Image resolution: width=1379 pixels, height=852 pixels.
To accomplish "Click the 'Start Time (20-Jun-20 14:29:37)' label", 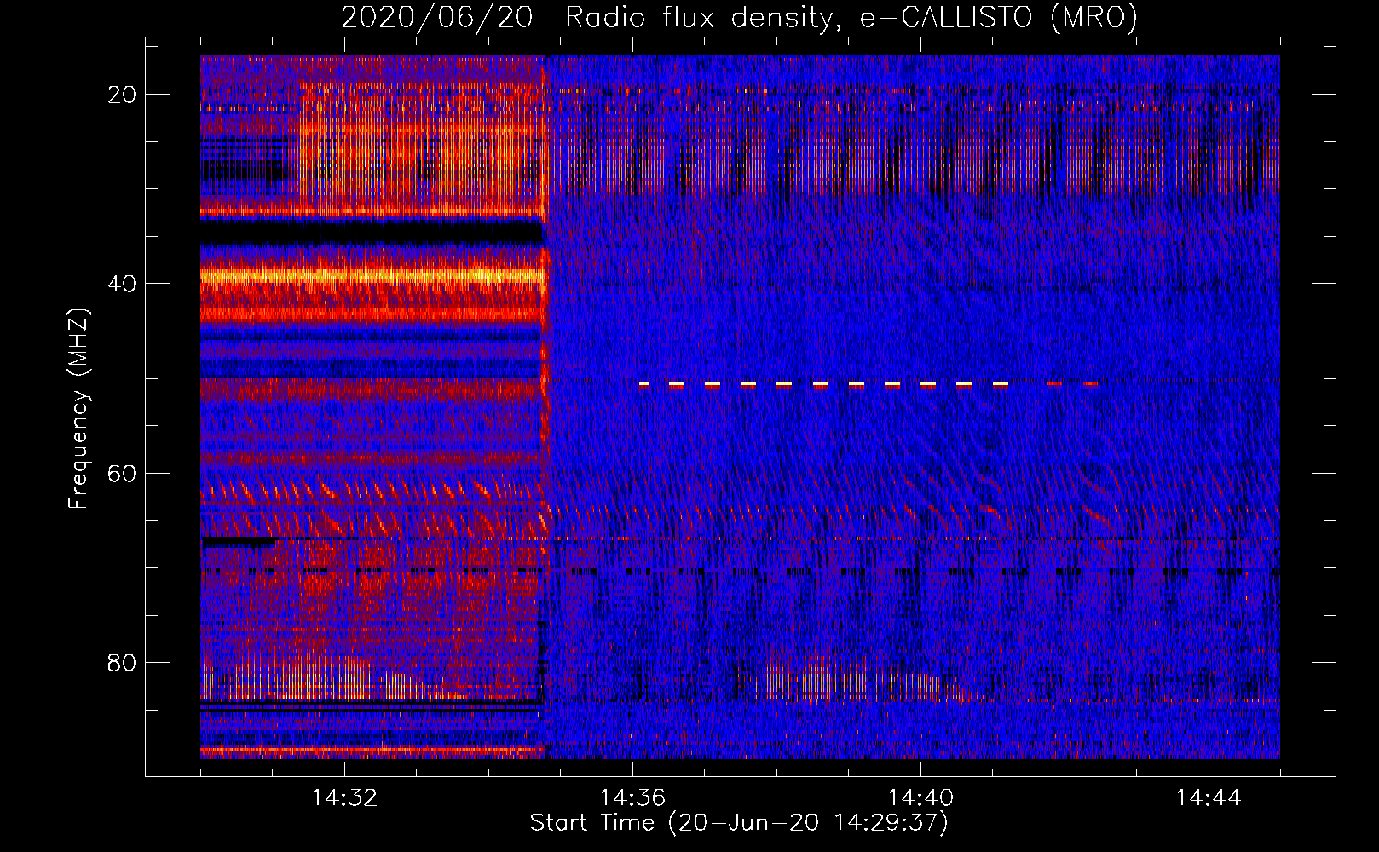I will [x=739, y=823].
